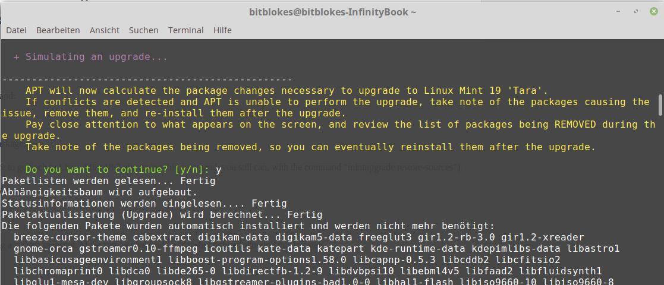Open the Bearbeiten menu

coord(58,30)
